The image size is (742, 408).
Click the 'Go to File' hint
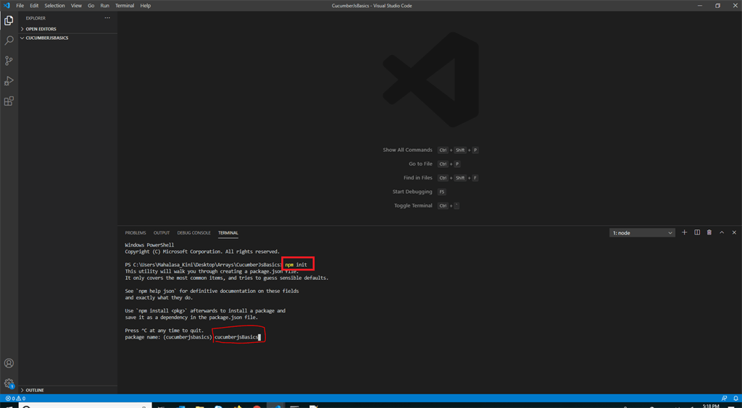pyautogui.click(x=421, y=164)
